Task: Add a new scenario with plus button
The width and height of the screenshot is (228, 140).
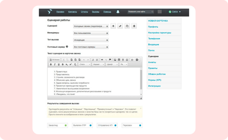Action: point(113,26)
